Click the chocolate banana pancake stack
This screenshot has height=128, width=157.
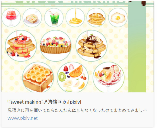91,46
